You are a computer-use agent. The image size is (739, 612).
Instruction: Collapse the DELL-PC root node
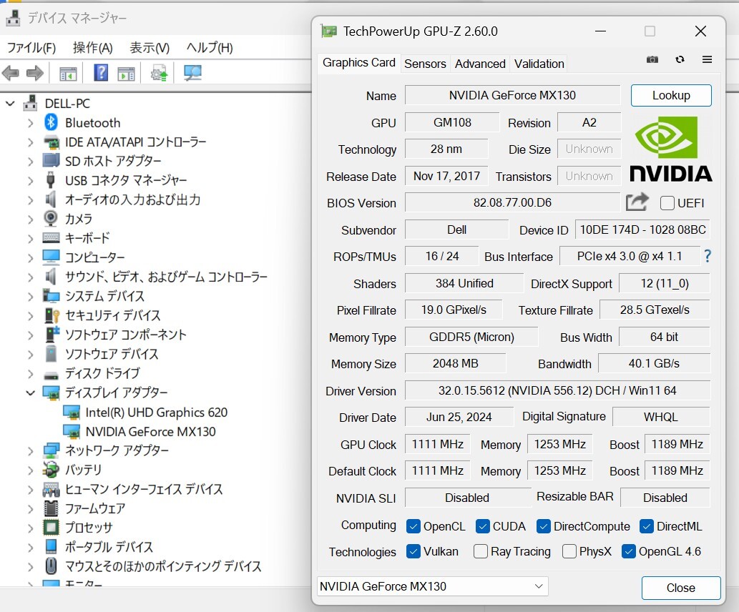point(10,103)
